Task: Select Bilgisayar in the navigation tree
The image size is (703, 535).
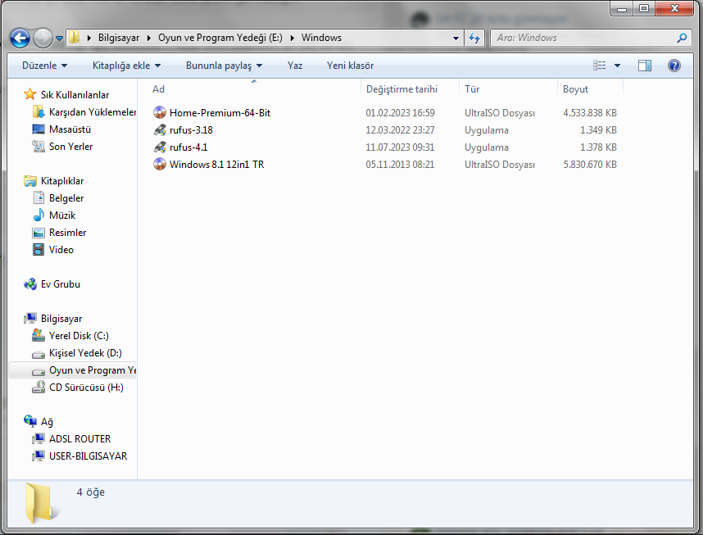Action: coord(61,319)
